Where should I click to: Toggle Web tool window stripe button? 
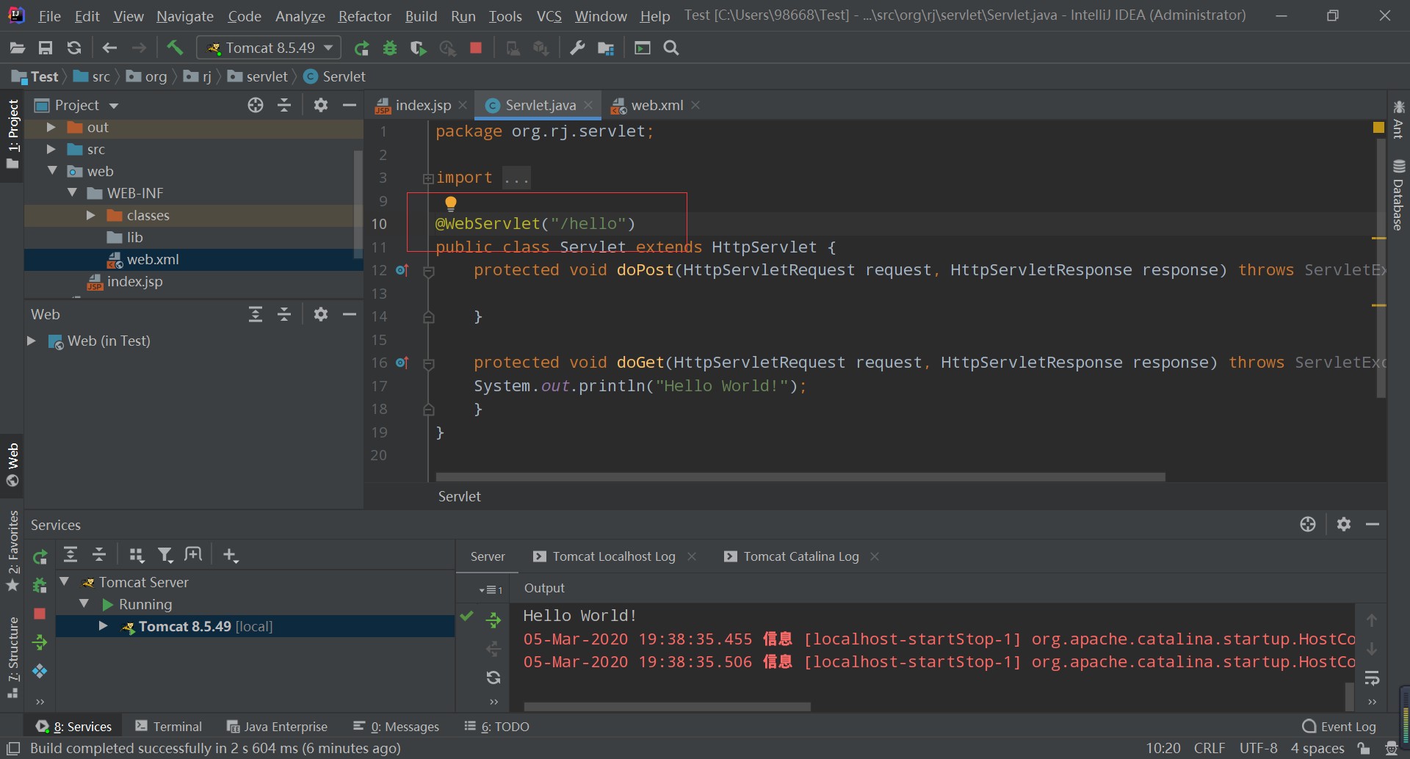[12, 465]
